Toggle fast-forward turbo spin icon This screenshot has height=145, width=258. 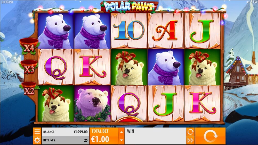190,140
